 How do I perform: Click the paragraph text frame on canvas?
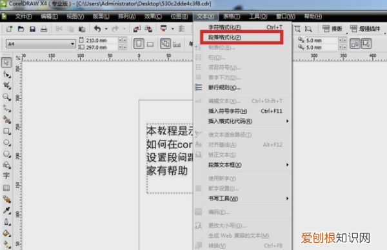[170, 158]
